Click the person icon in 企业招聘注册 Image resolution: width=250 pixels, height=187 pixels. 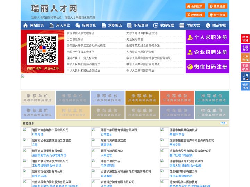pyautogui.click(x=190, y=52)
